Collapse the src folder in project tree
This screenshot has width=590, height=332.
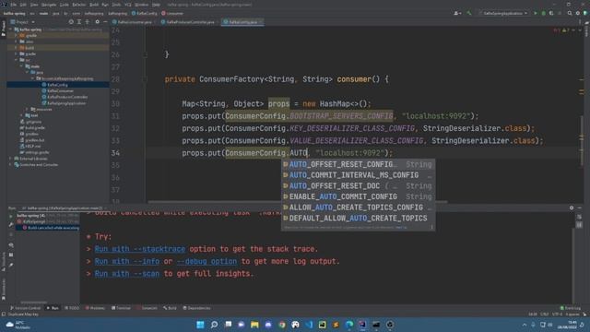point(16,60)
